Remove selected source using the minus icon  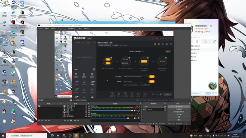(x=68, y=121)
